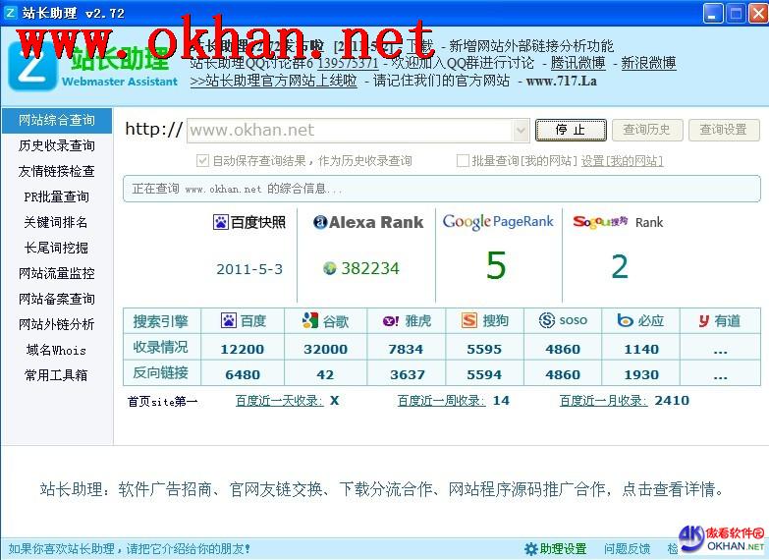Viewport: 769px width, 560px height.
Task: Click Bing 反向链接 value 1930
Action: pos(641,375)
